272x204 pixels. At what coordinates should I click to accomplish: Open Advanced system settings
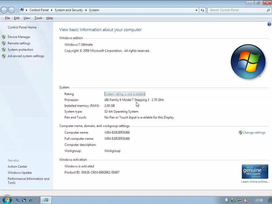coord(26,56)
